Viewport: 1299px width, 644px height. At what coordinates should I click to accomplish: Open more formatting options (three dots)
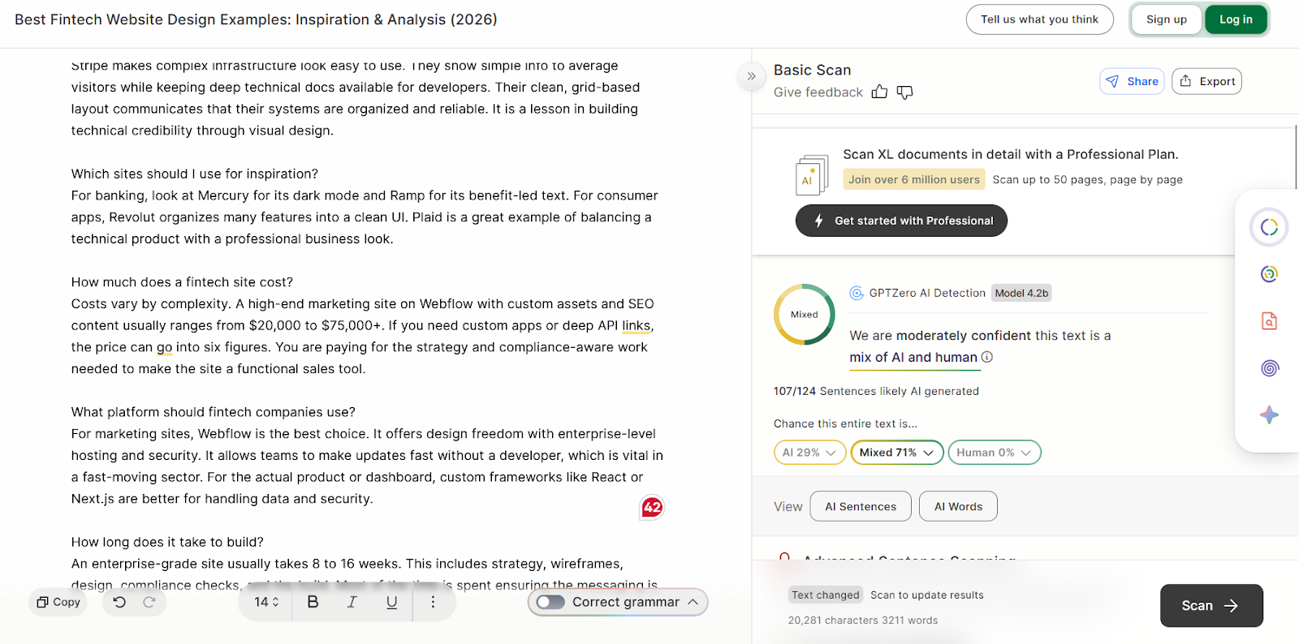tap(433, 602)
